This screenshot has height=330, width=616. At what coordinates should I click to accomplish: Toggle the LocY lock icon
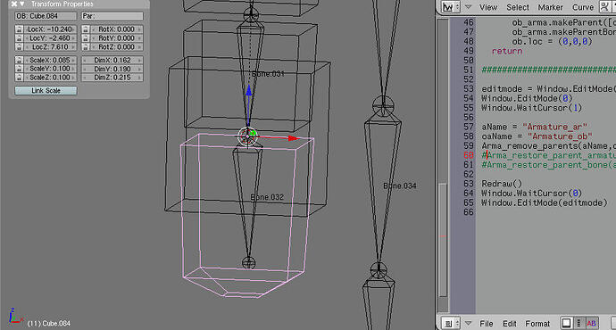tap(20, 38)
